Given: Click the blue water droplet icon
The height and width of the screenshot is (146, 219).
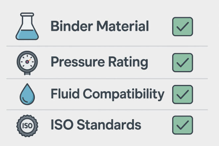Looking at the screenshot, I should 27,94.
